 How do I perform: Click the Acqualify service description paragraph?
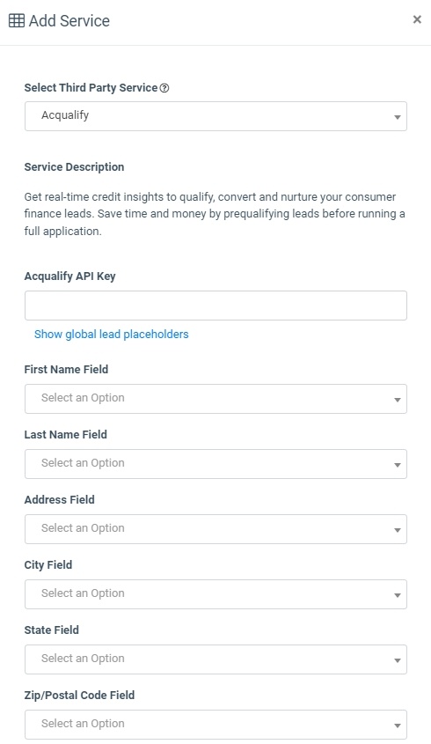pos(215,214)
